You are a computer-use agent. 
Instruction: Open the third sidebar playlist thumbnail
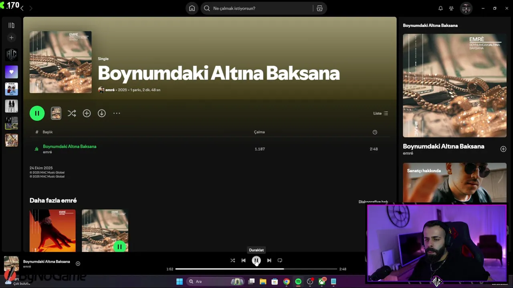[11, 89]
